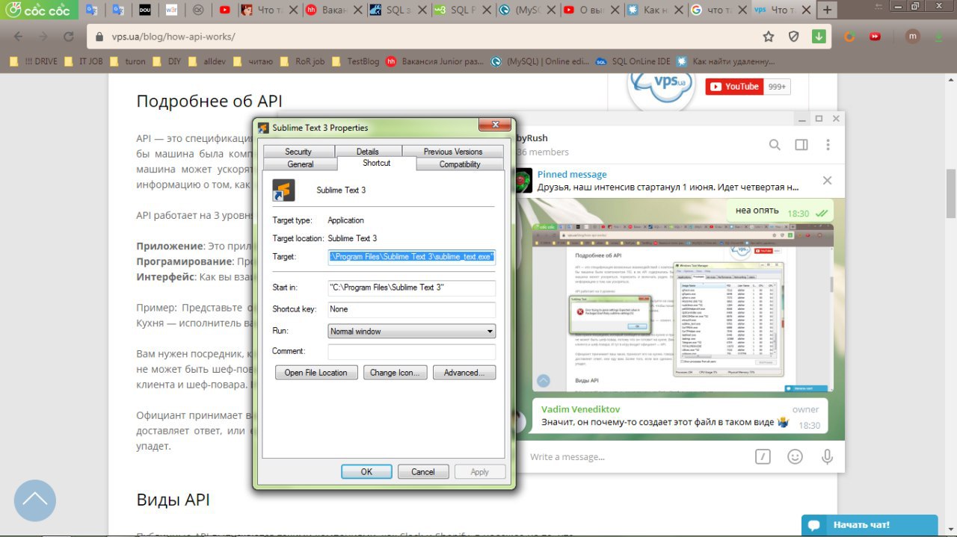Image resolution: width=957 pixels, height=537 pixels.
Task: Open the Previous Versions tab
Action: click(x=453, y=151)
